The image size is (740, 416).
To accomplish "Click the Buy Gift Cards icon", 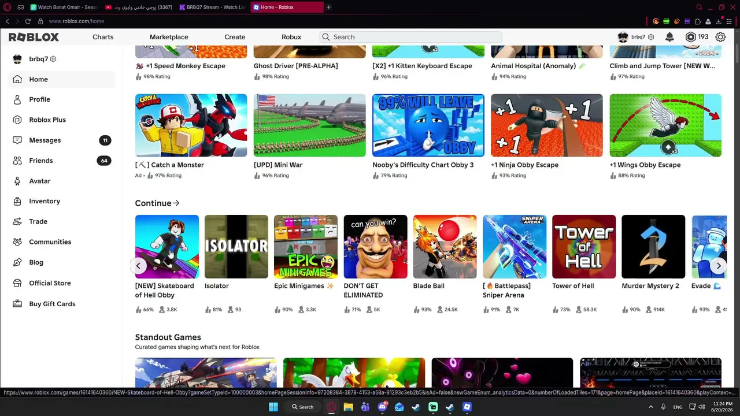I will 17,304.
